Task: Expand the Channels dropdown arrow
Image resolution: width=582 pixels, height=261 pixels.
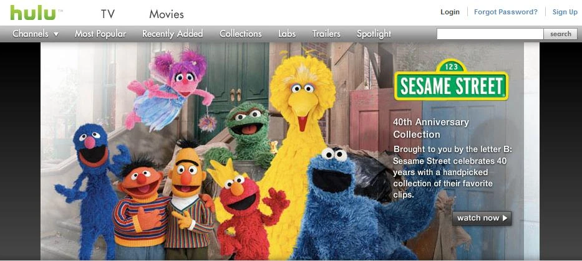Action: pos(56,34)
